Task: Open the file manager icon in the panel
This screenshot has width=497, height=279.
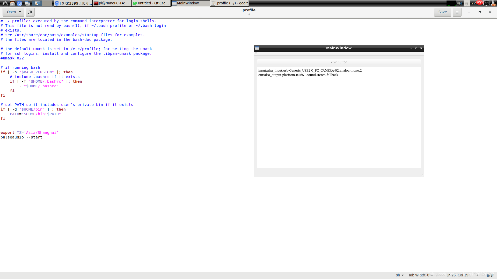Action: coord(12,3)
